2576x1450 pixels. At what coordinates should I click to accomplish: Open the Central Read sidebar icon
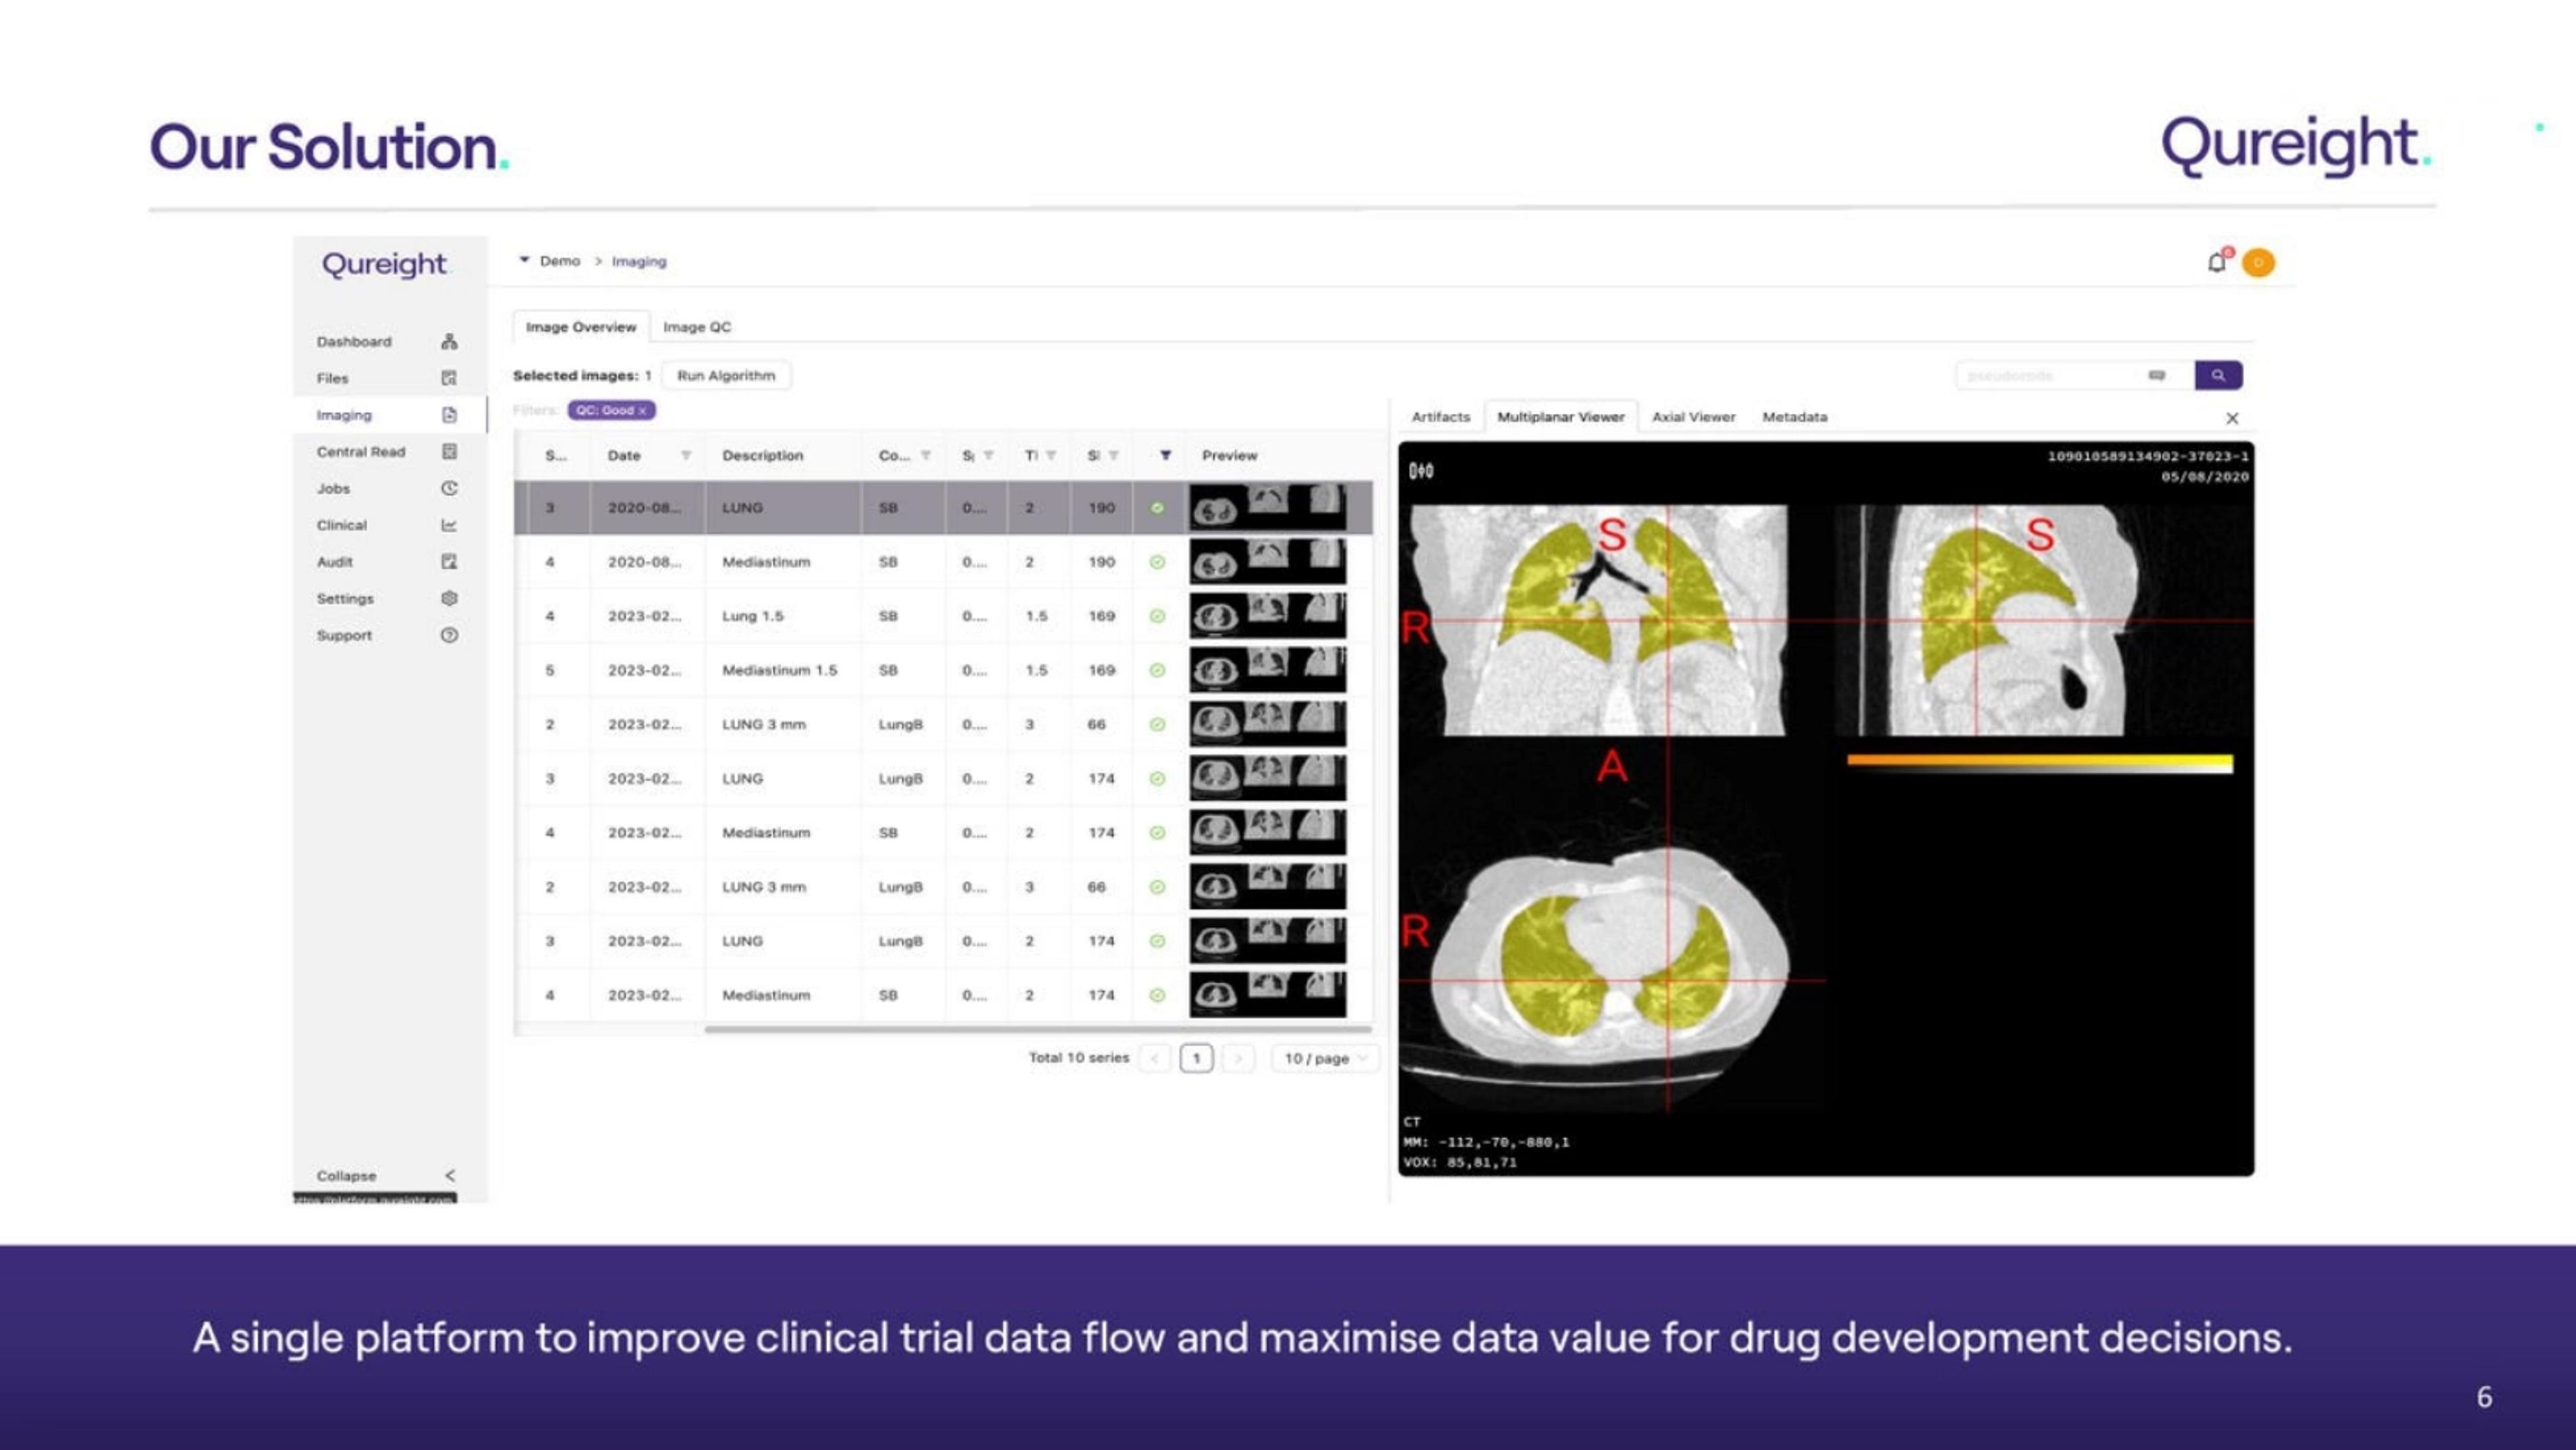pyautogui.click(x=449, y=452)
